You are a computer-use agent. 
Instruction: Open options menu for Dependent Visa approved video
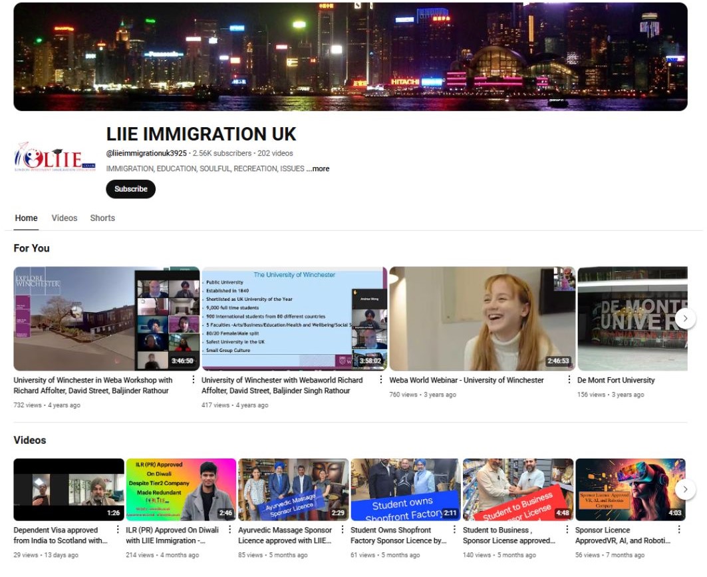coord(118,530)
